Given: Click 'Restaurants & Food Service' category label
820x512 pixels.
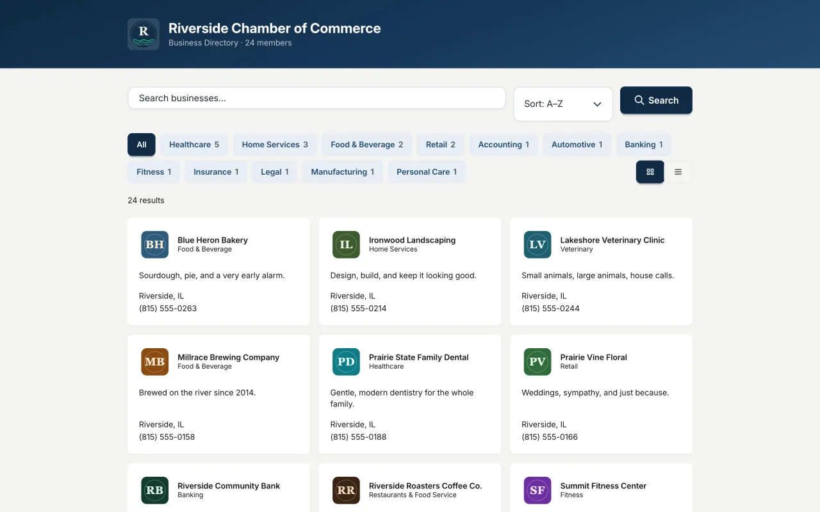Looking at the screenshot, I should pyautogui.click(x=413, y=495).
